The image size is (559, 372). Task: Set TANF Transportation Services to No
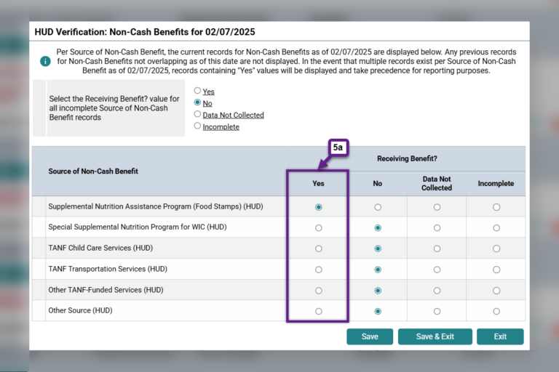377,270
